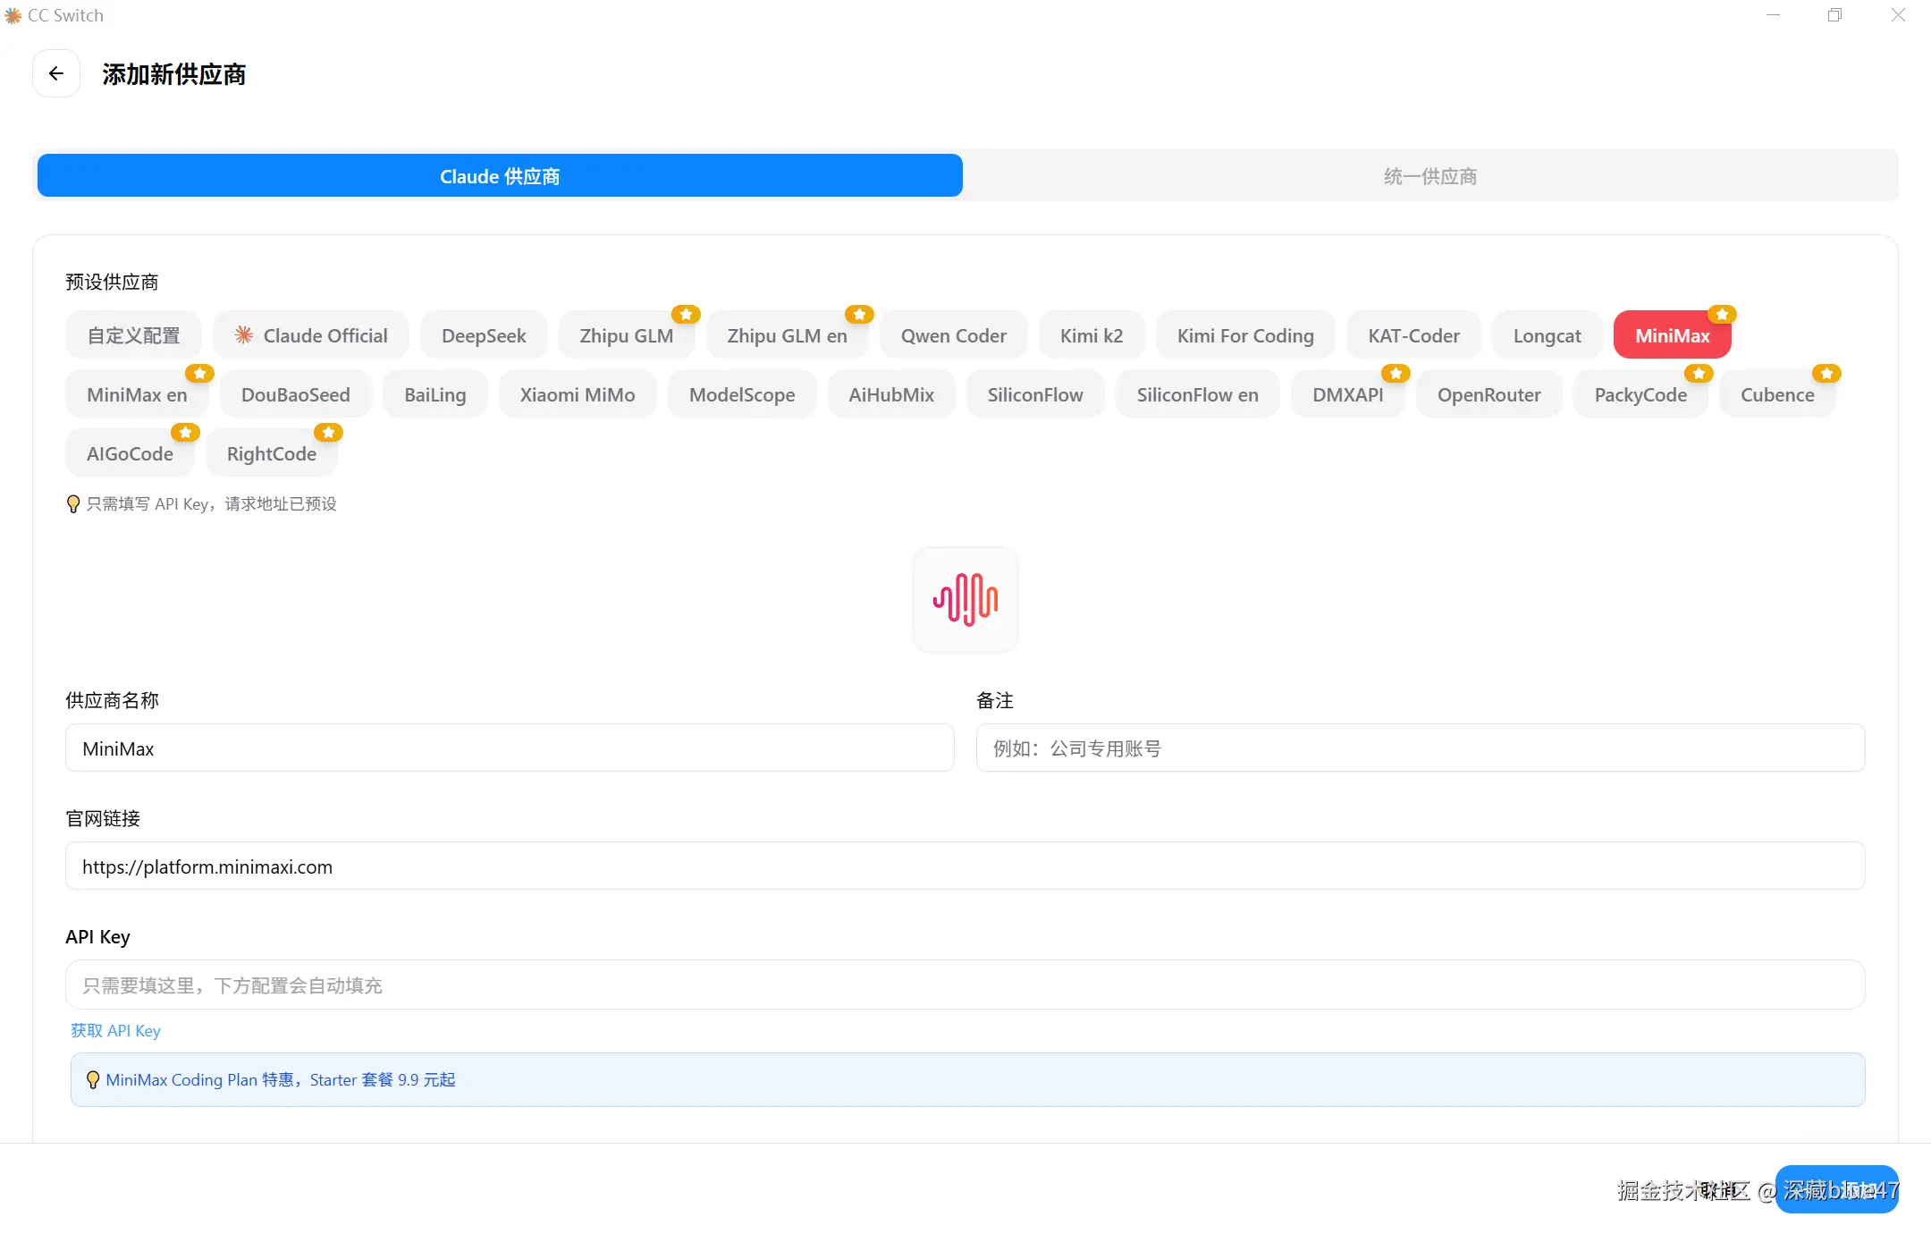The image size is (1931, 1234).
Task: Select the DeepSeek preset provider
Action: tap(484, 335)
